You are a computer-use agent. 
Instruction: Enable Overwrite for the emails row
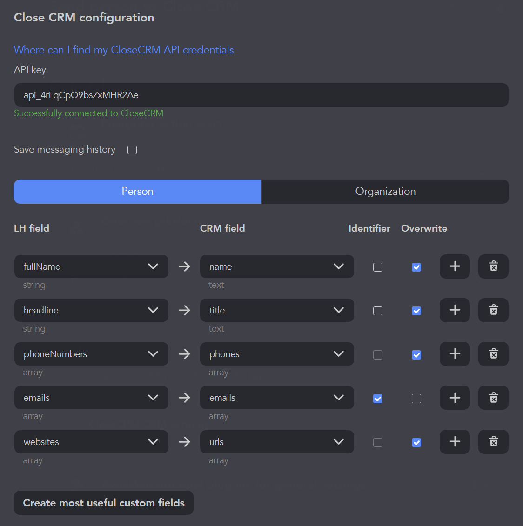click(x=416, y=399)
